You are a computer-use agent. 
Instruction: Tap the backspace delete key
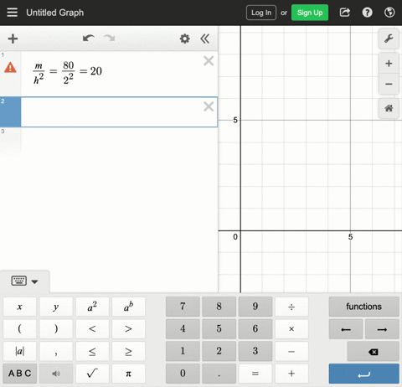pyautogui.click(x=373, y=352)
